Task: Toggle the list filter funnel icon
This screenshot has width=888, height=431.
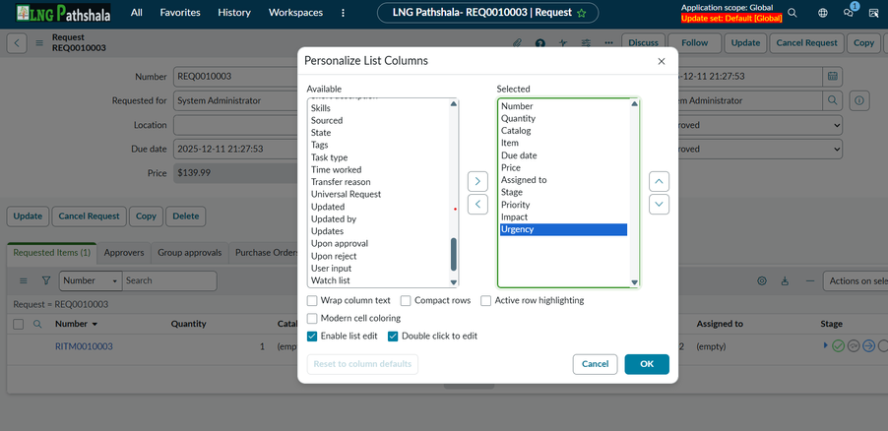Action: [46, 280]
